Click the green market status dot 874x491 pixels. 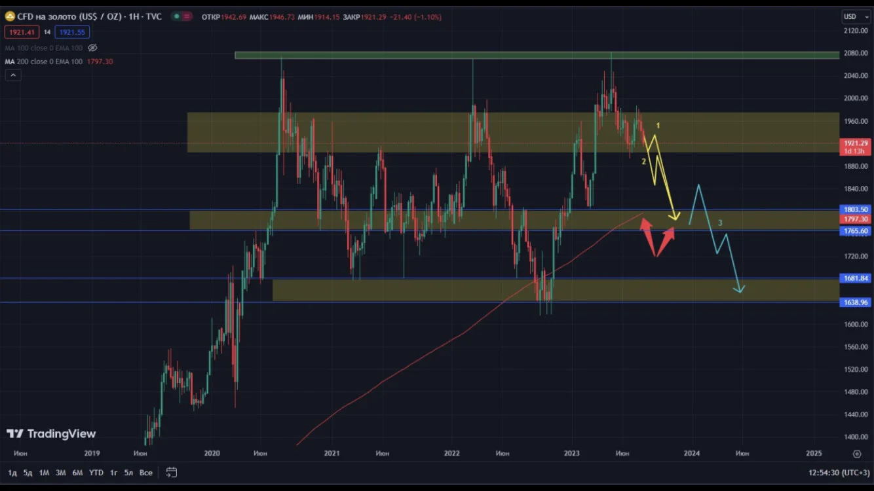pyautogui.click(x=176, y=16)
